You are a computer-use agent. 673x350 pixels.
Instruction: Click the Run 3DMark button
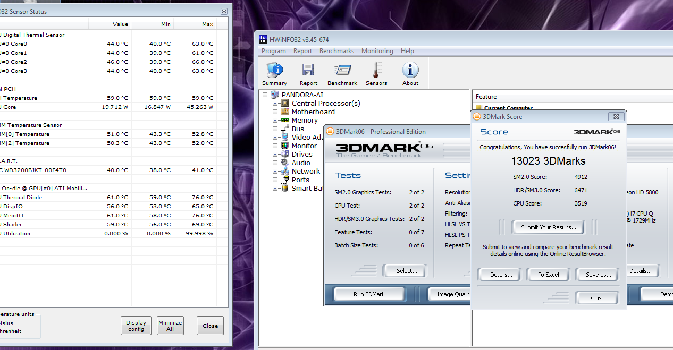click(369, 294)
